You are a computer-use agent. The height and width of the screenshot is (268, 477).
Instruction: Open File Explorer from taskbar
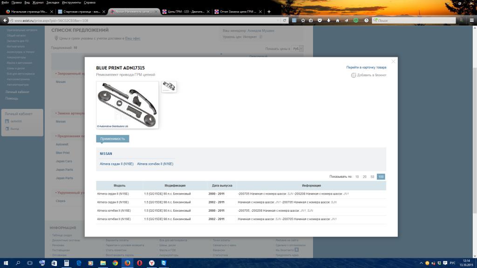click(103, 263)
